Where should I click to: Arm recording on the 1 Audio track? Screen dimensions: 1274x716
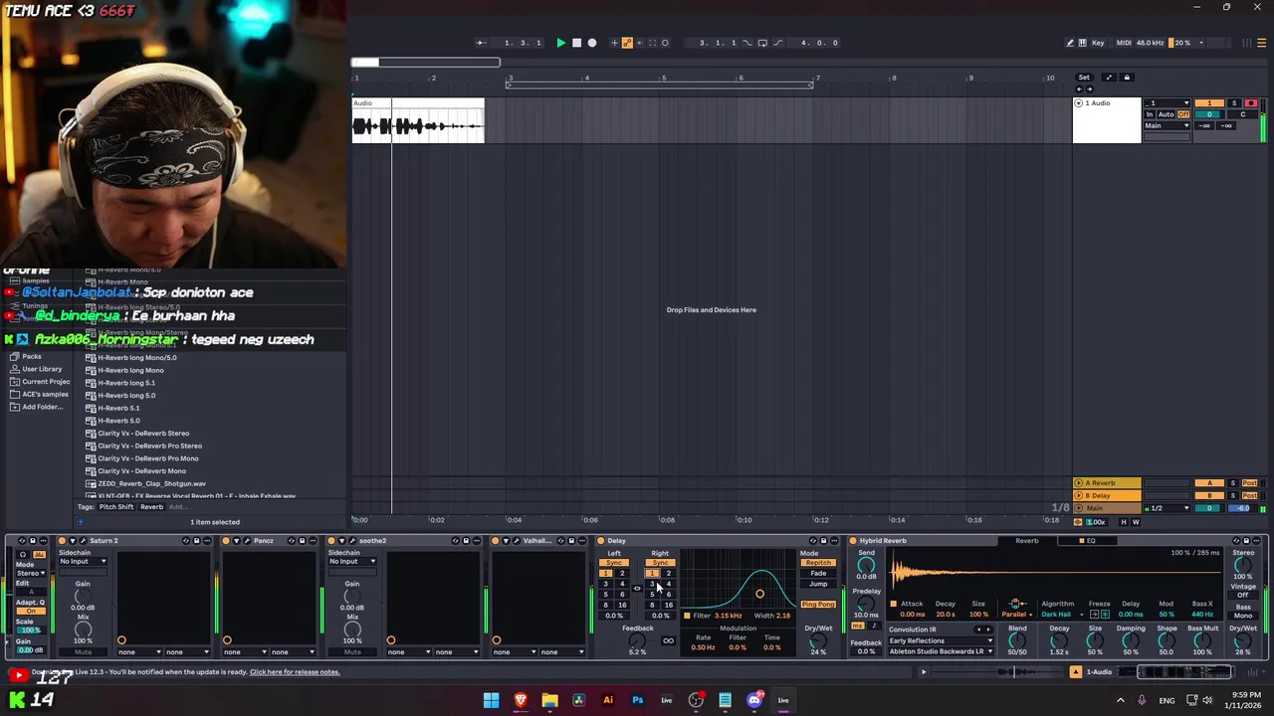[1250, 103]
